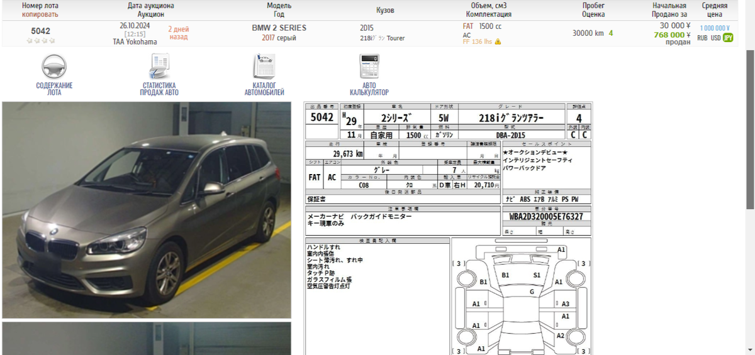Click the BMW 2 SERIES model name
This screenshot has width=755, height=355.
tap(279, 28)
